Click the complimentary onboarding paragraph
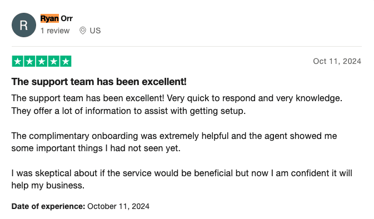Screen dimensions: 374x219 pyautogui.click(x=174, y=142)
